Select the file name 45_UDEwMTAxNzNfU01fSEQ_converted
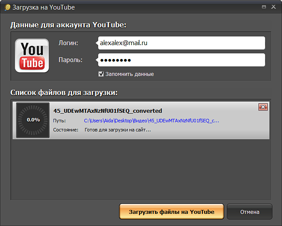Image resolution: width=282 pixels, height=226 pixels. click(x=107, y=111)
